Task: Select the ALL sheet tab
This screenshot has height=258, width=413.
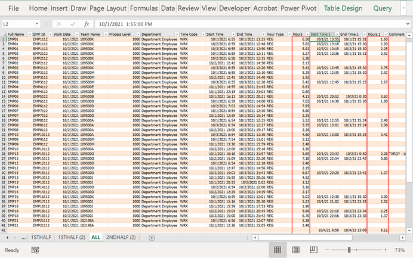Action: click(x=95, y=237)
